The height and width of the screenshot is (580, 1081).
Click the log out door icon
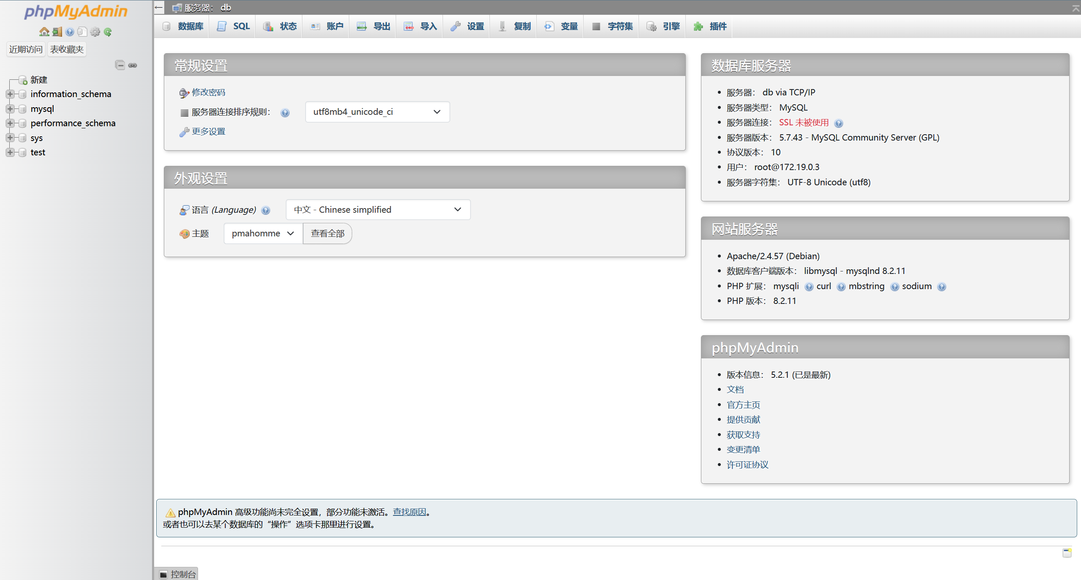pos(57,32)
